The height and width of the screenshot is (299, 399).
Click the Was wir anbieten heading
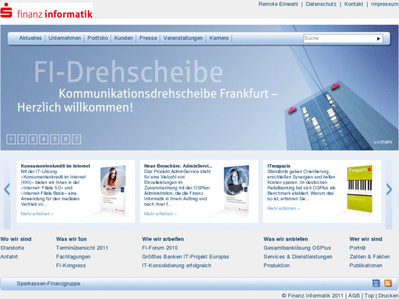(286, 239)
